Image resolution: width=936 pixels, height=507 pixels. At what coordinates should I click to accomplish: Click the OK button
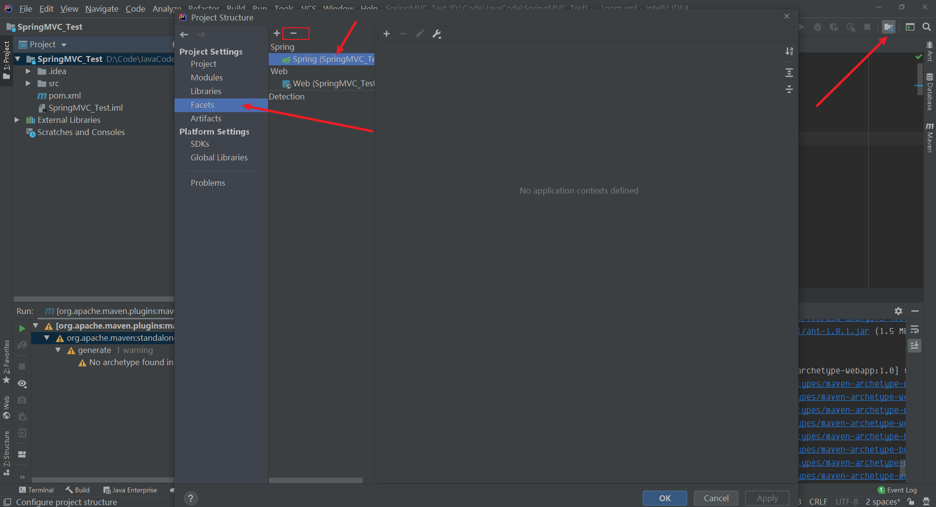point(665,498)
